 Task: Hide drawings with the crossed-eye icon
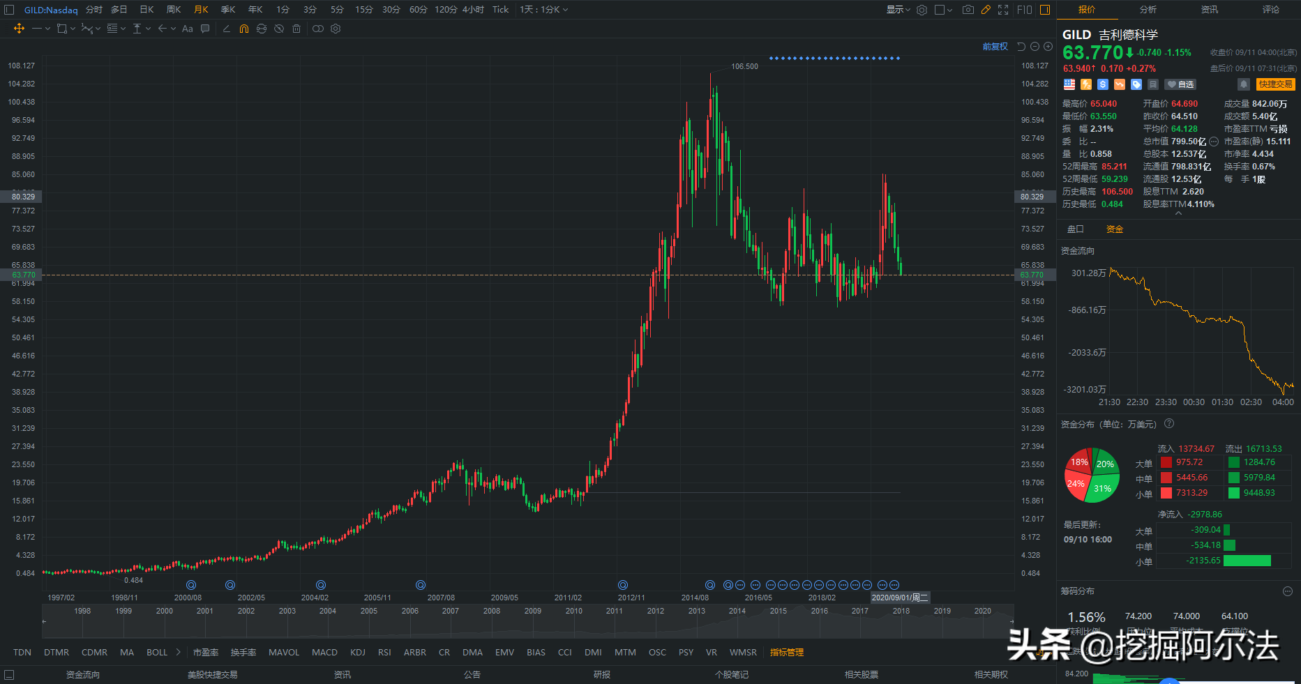point(279,29)
